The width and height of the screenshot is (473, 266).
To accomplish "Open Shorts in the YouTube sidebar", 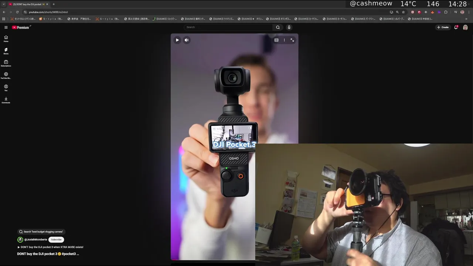I will point(6,51).
